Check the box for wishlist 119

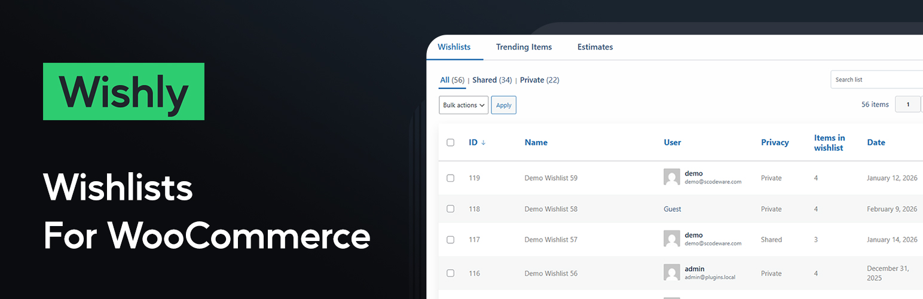pyautogui.click(x=450, y=178)
